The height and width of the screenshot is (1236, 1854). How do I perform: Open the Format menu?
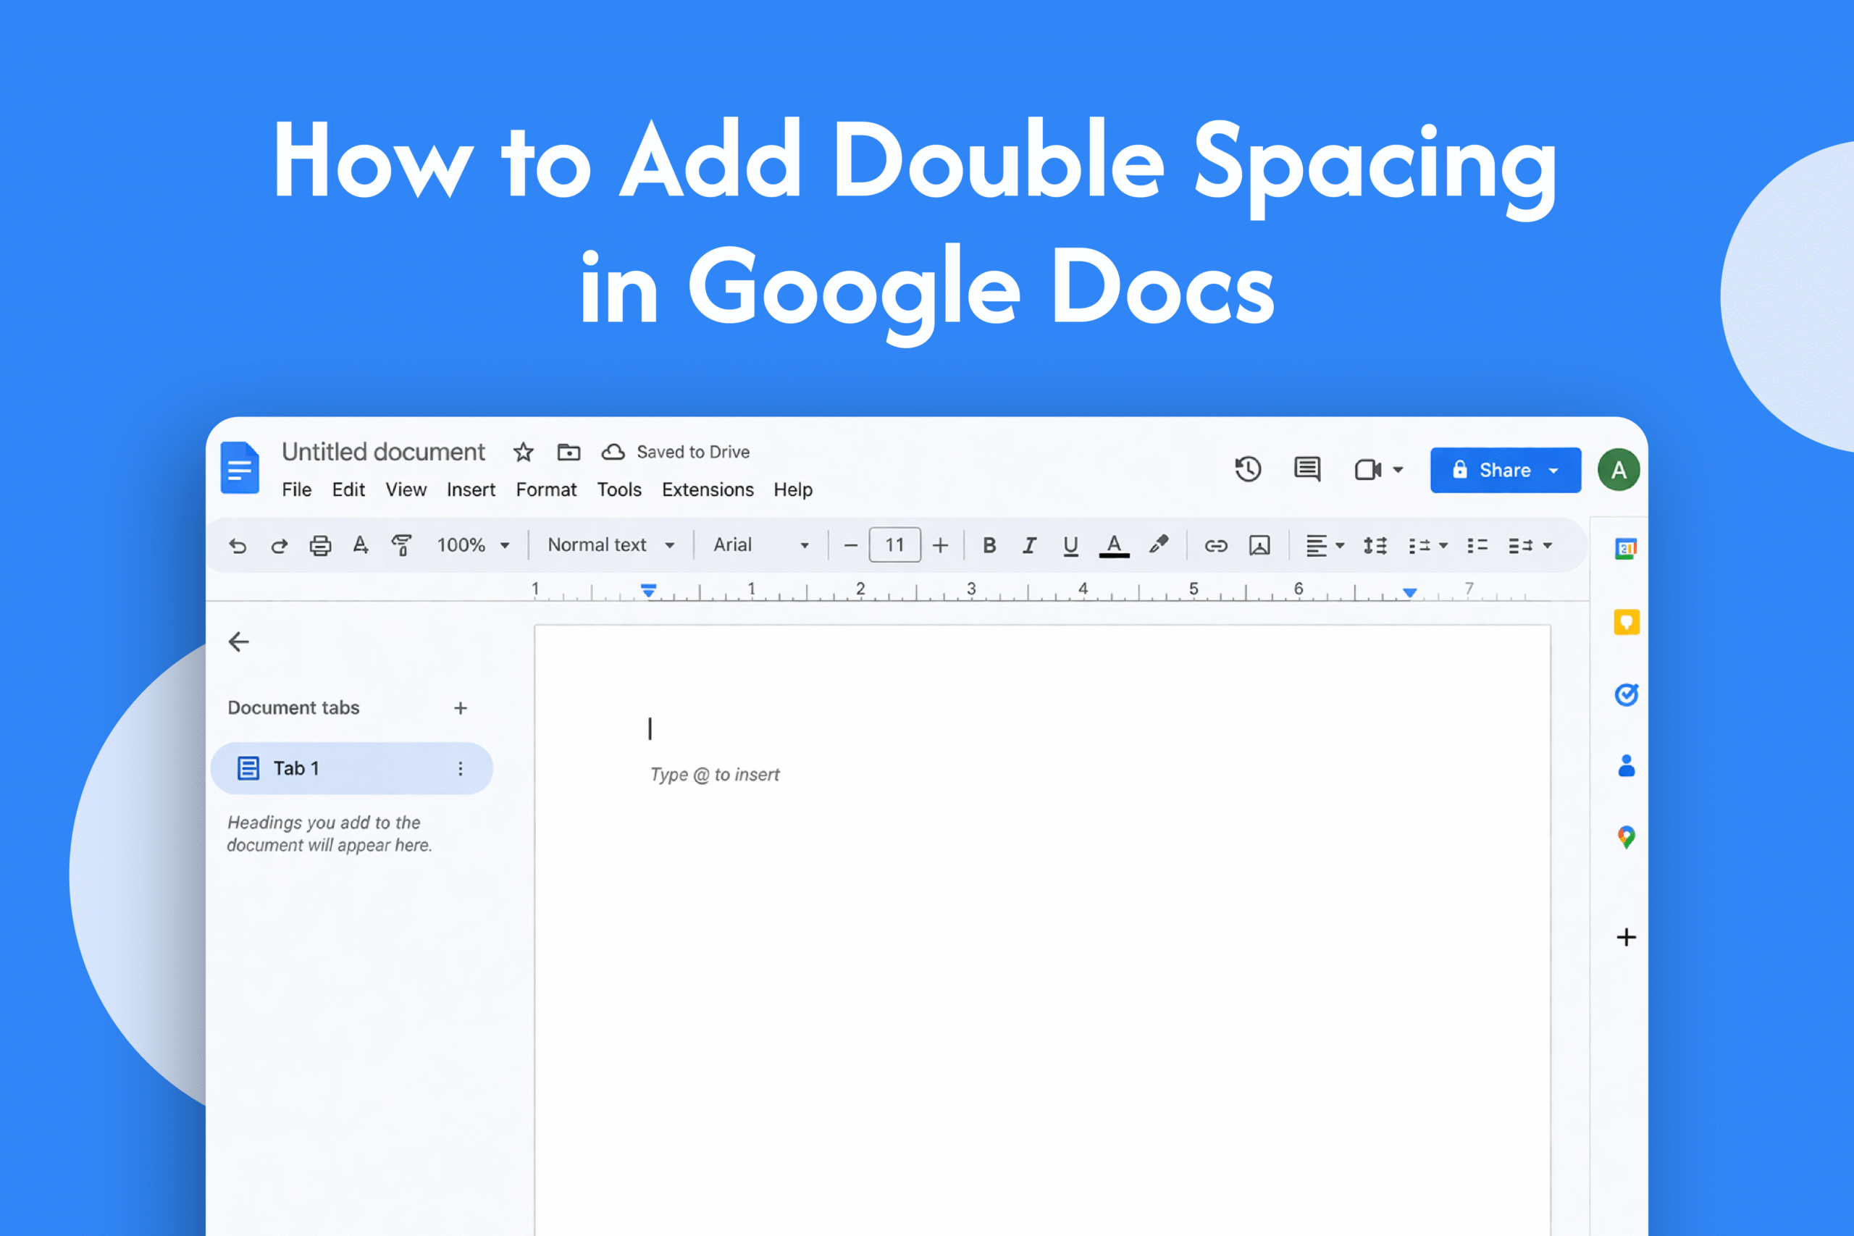tap(546, 489)
